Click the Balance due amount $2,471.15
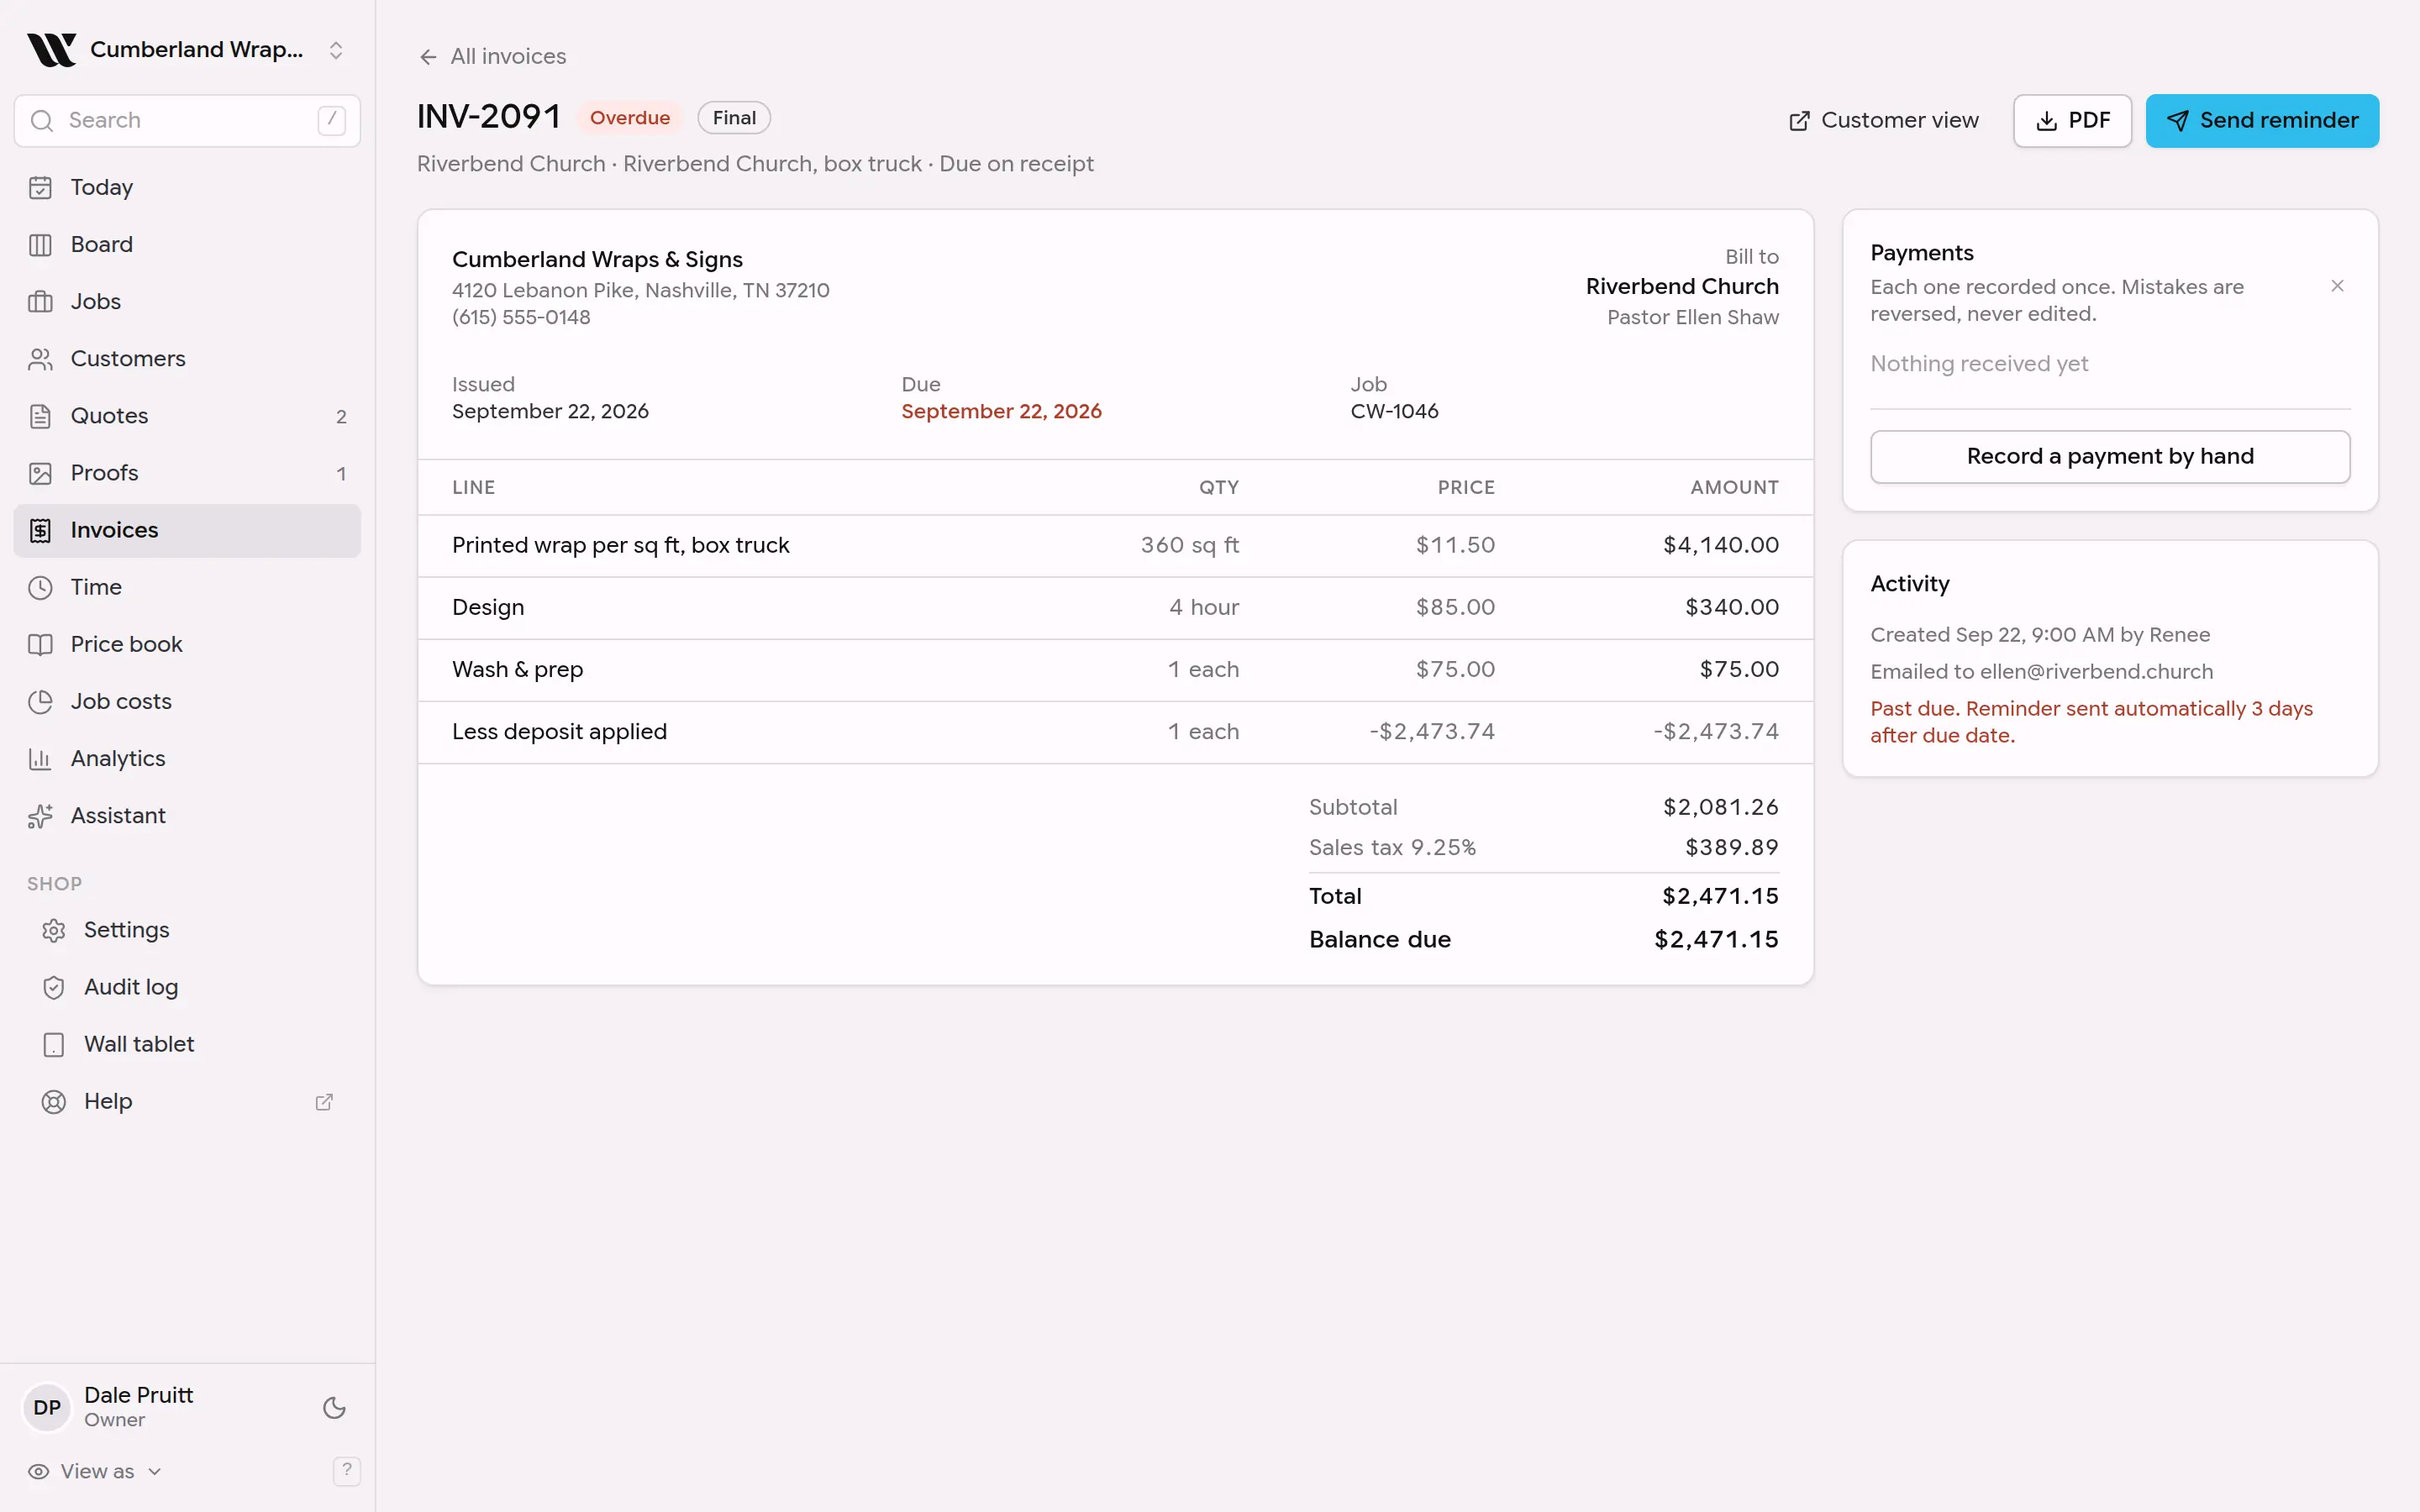Screen dimensions: 2420x1512 point(1716,939)
